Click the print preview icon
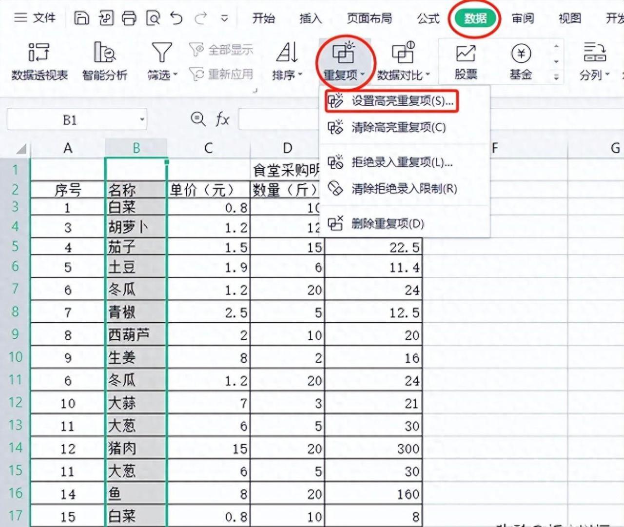 (153, 18)
